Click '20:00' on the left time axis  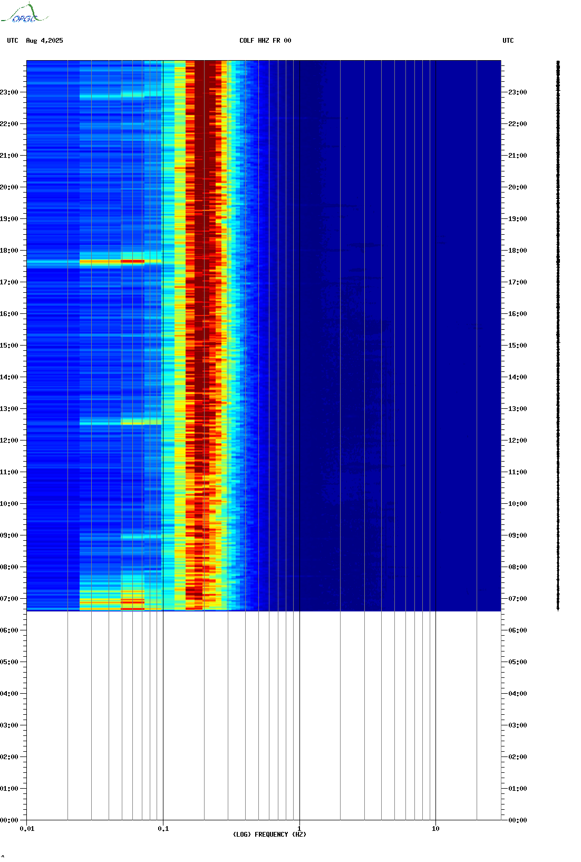9,187
